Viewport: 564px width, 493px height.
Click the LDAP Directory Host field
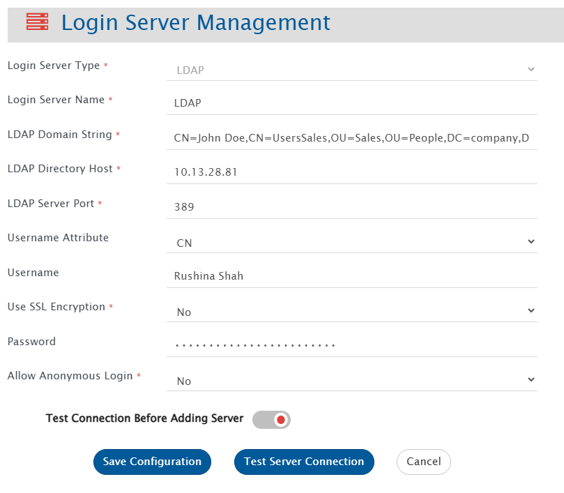click(352, 172)
